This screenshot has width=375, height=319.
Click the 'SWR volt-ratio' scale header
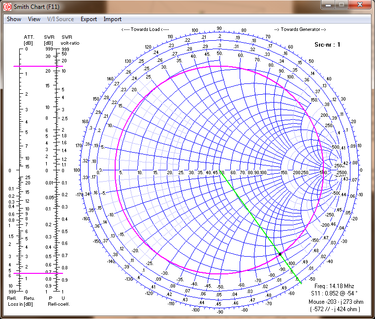(69, 40)
